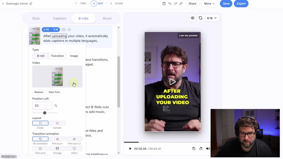The image size is (283, 159).
Task: Switch to the Style tab
Action: coord(36,19)
